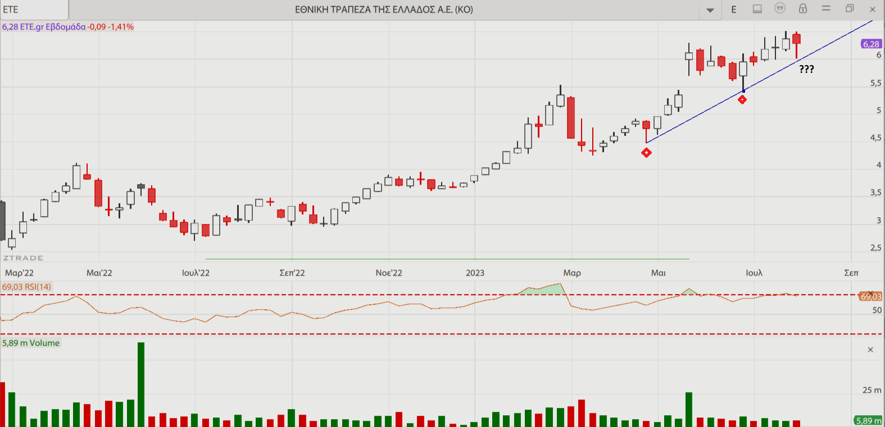Click the ΕΘΝΙΚΗ ΤΡΑΠΕΖΑ ΤΗΣ ΕΛΛΑΔΟΣ title
Viewport: 885px width, 427px height.
[x=384, y=10]
